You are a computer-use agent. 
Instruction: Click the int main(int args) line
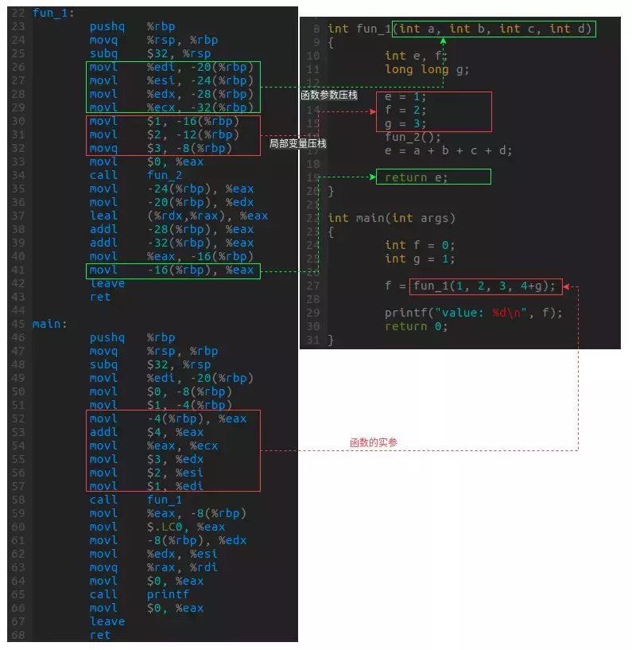pyautogui.click(x=391, y=218)
